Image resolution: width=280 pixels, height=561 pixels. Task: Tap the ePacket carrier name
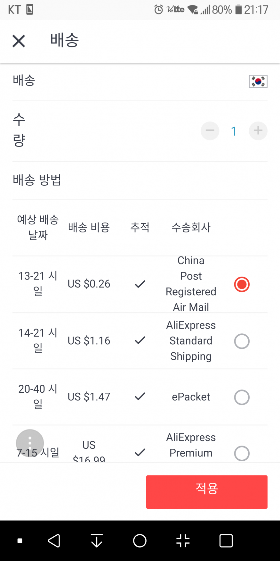[191, 397]
